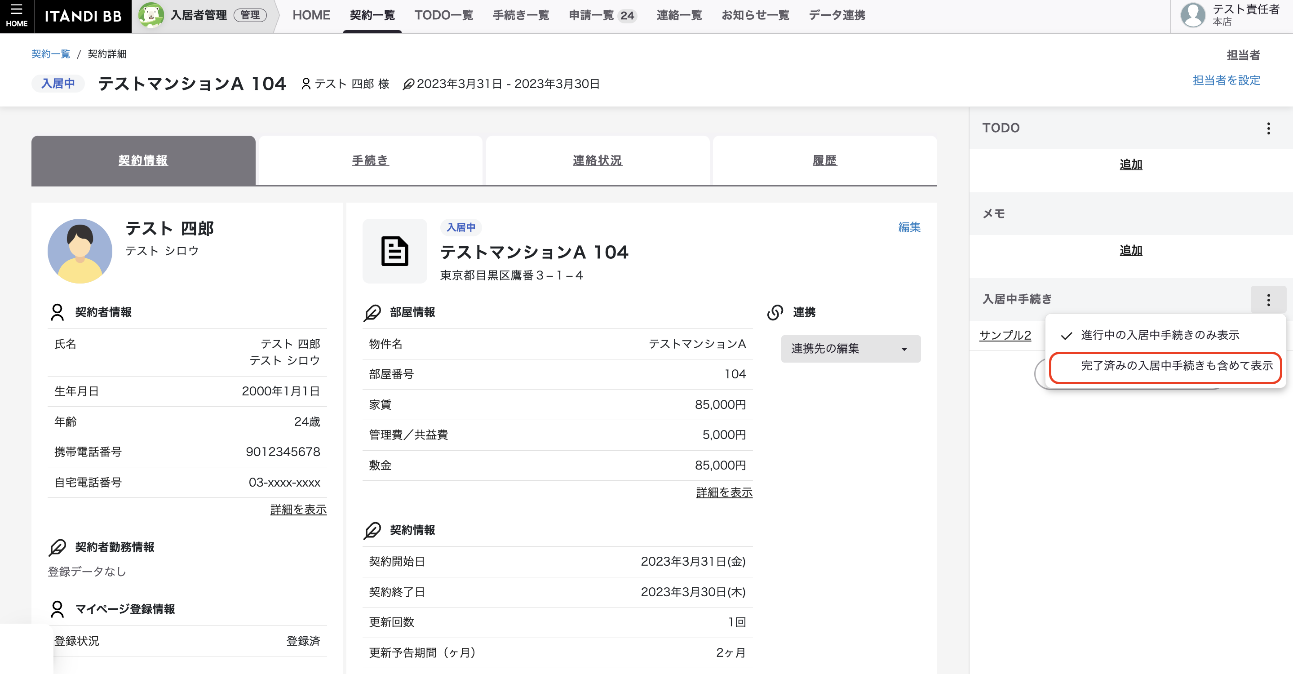This screenshot has height=674, width=1293.
Task: Click the 自宅電話番号 value 03-xxxx-xxxx
Action: click(284, 483)
